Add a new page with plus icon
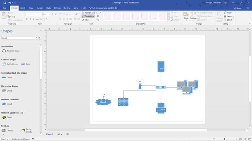The width and height of the screenshot is (252, 141). (x=67, y=134)
